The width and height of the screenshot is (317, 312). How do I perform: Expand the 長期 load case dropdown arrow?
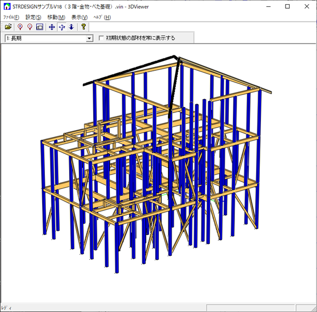point(89,38)
